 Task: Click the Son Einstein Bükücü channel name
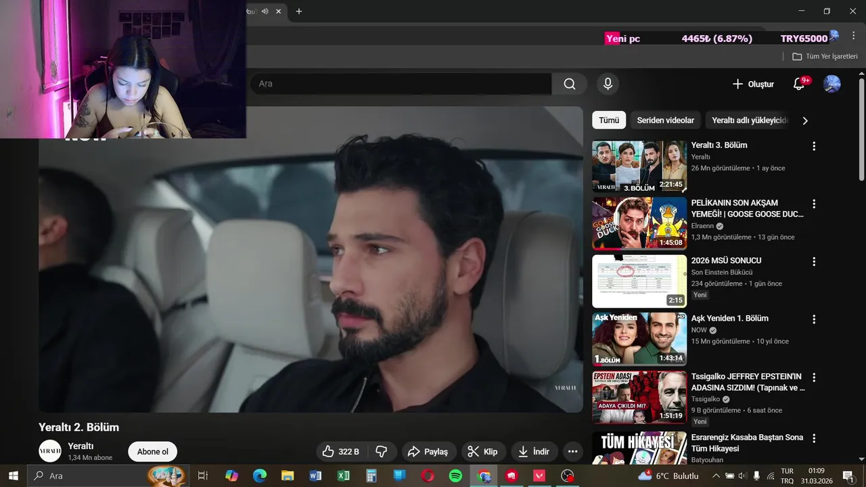click(722, 273)
